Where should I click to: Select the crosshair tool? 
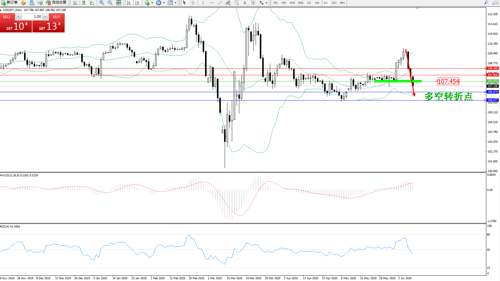[193, 3]
